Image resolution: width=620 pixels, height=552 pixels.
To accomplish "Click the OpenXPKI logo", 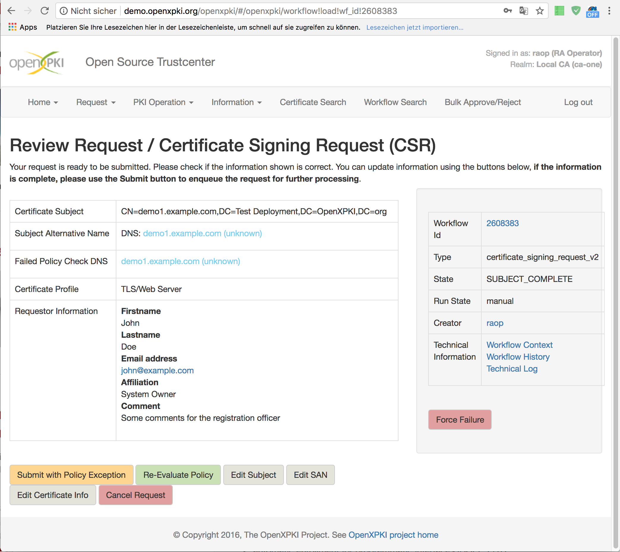I will click(37, 63).
